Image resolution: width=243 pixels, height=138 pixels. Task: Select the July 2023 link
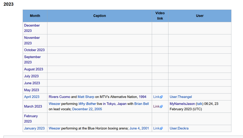point(31,76)
